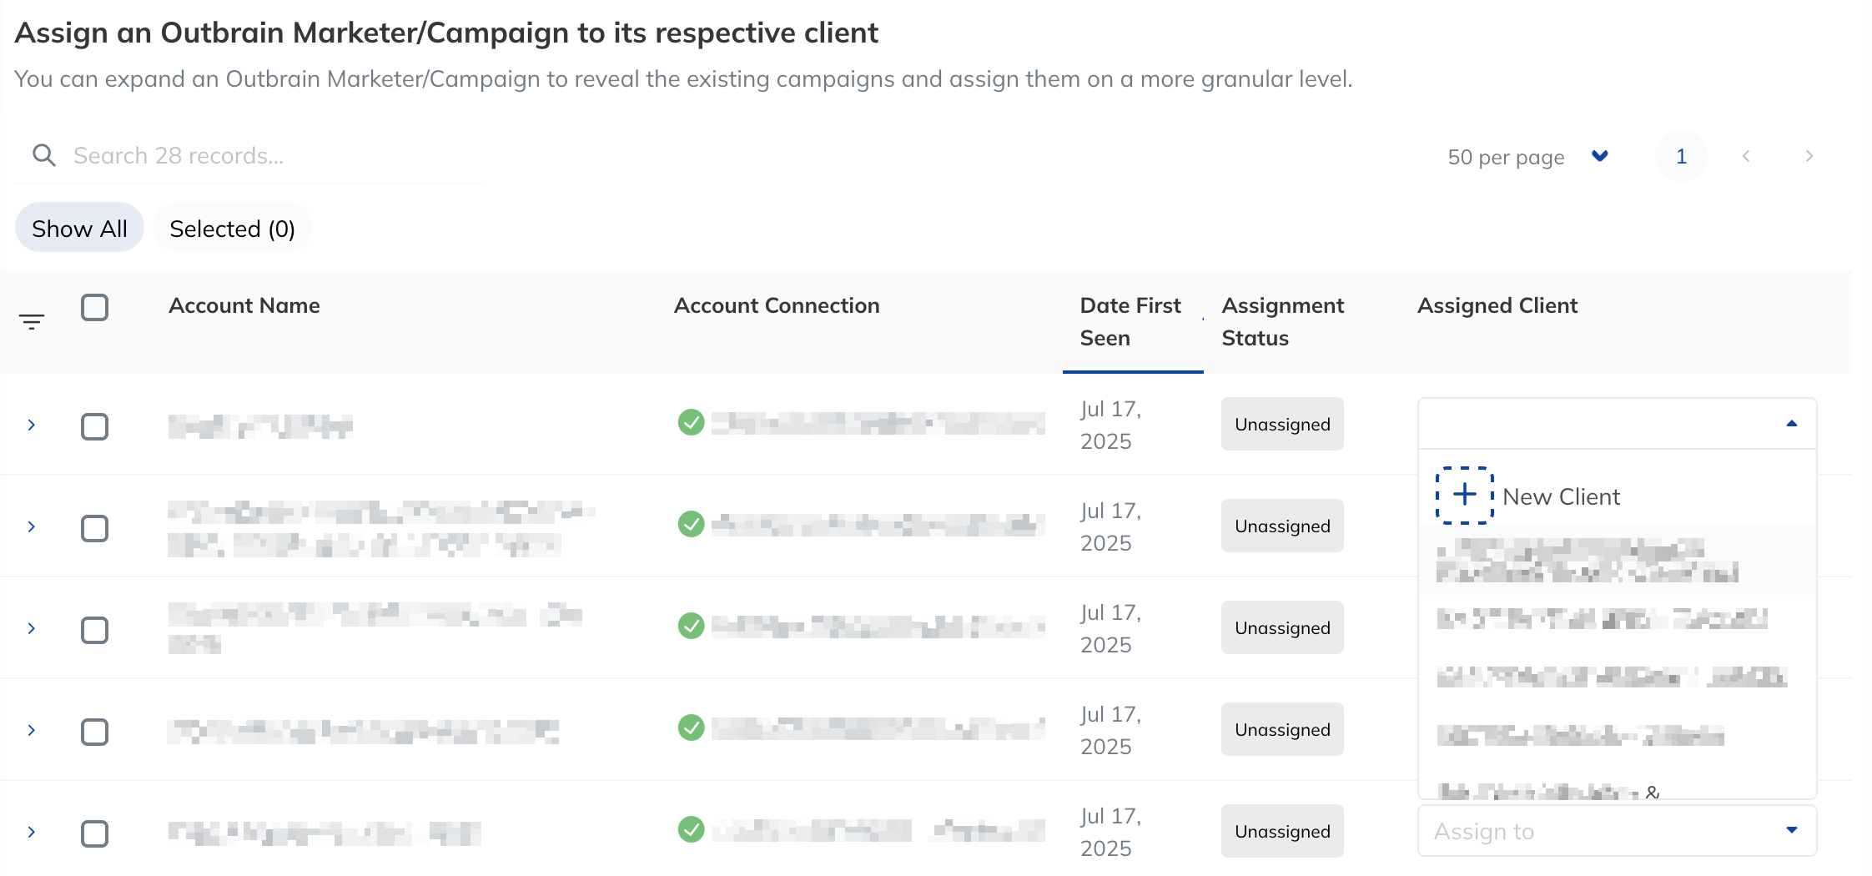Check the checkbox on the first account row
Viewport: 1872px width, 876px height.
[x=95, y=426]
